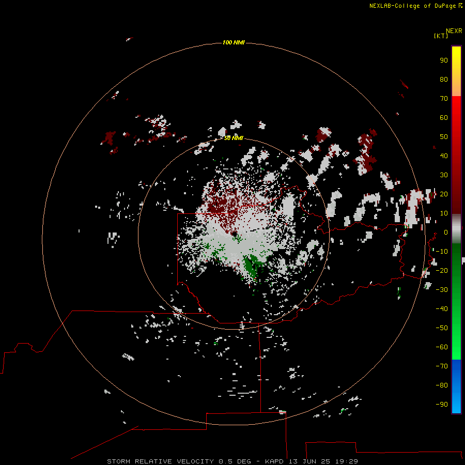This screenshot has width=465, height=465.
Task: Click the -40 value on the velocity scale
Action: point(442,309)
